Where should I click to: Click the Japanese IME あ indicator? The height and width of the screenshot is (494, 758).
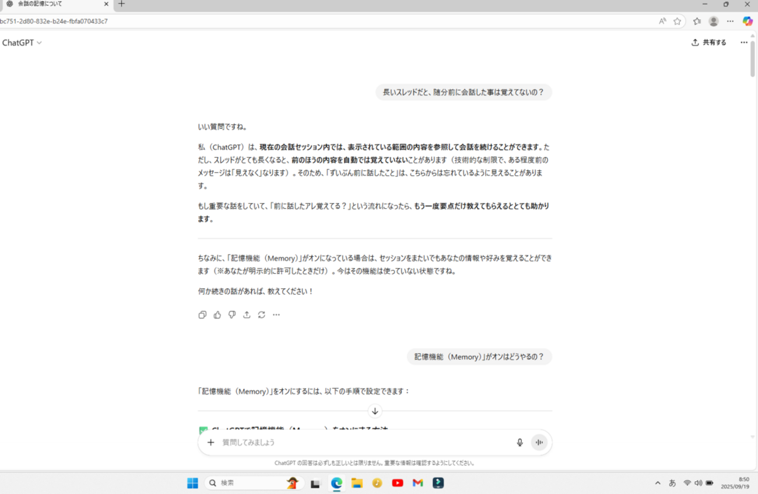point(672,483)
